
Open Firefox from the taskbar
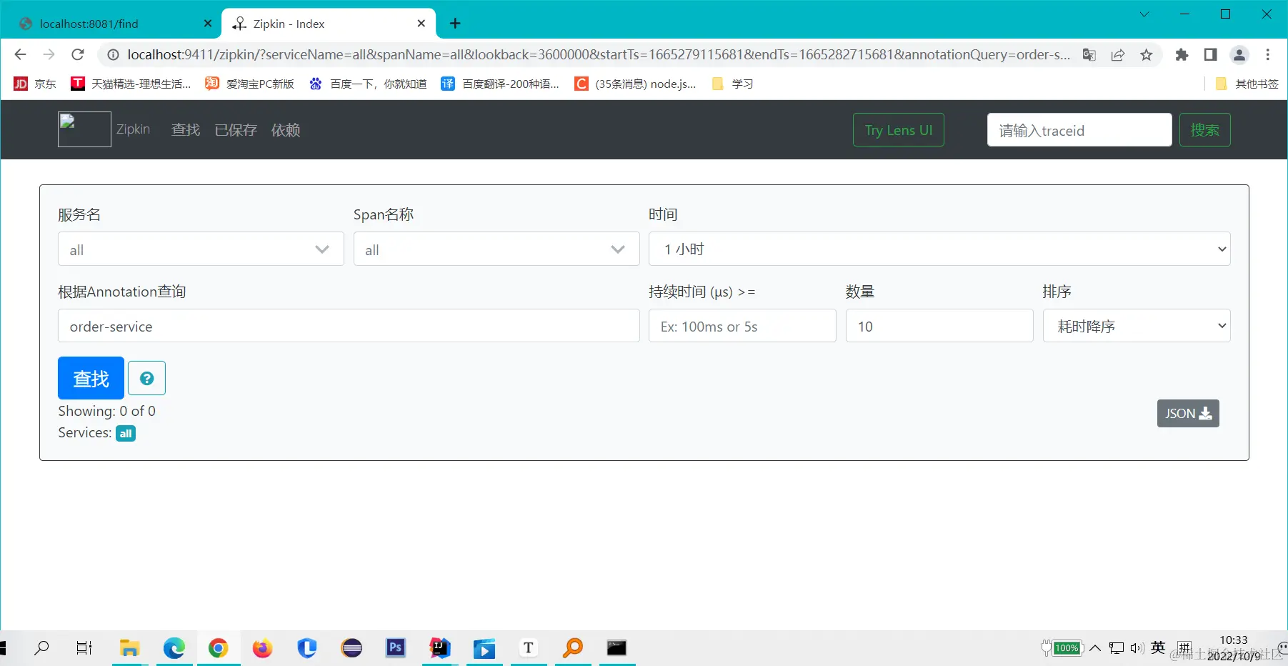click(263, 648)
